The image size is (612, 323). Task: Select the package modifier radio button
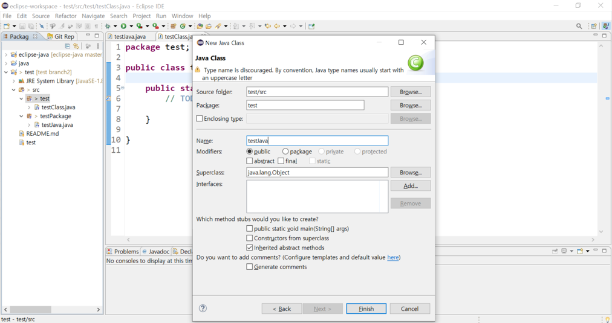pos(285,151)
